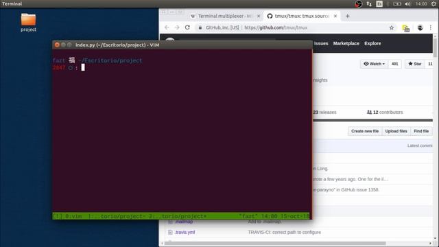
Task: Click tmux window 0:vim in status bar
Action: (x=73, y=216)
